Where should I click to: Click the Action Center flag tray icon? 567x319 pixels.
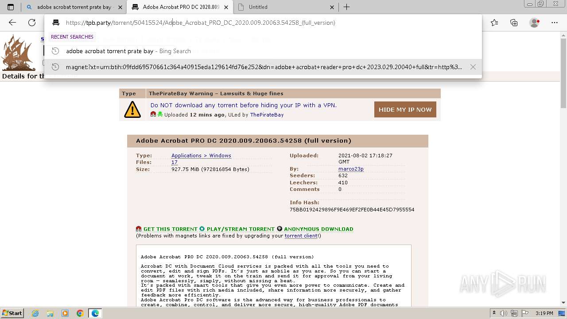(525, 313)
